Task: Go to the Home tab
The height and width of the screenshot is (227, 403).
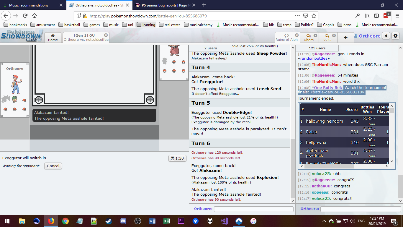Action: [53, 38]
